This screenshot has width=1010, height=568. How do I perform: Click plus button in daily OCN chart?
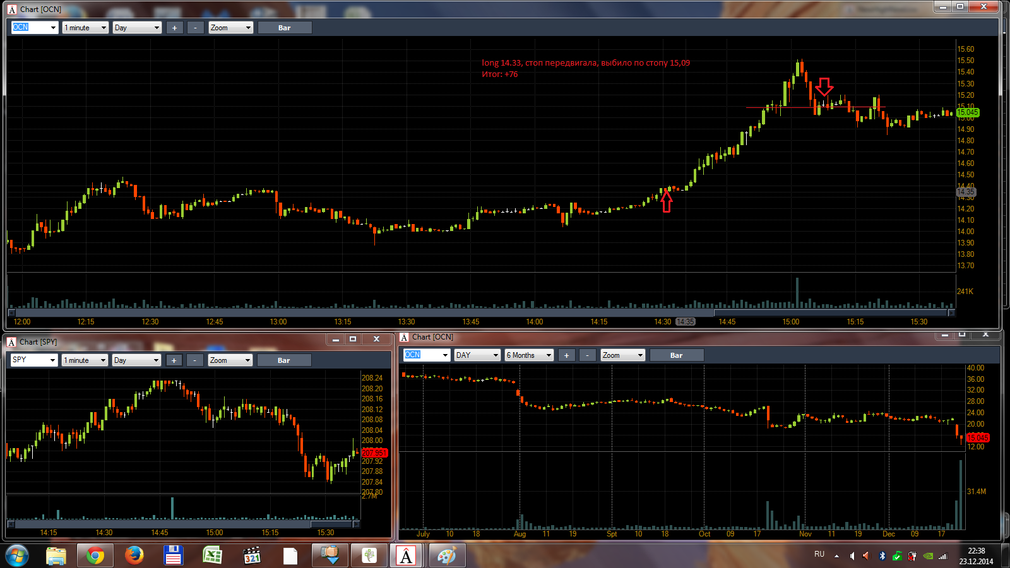pos(567,355)
